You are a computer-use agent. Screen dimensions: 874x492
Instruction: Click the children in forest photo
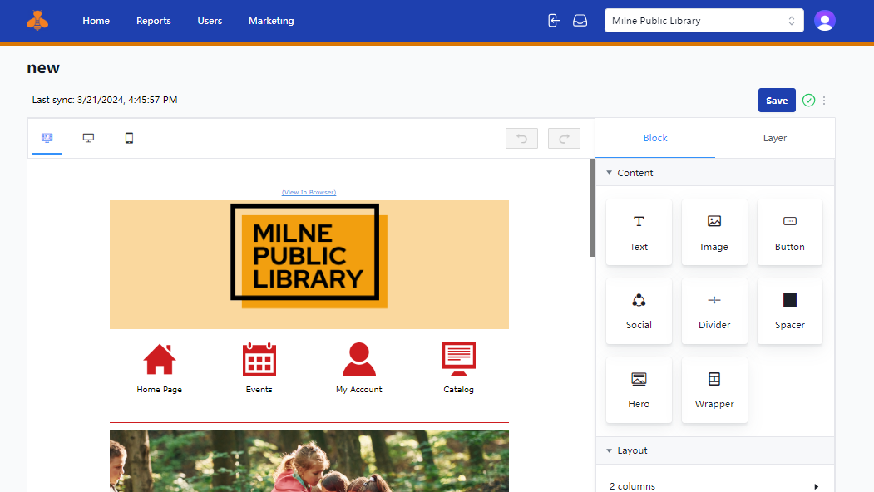click(309, 460)
